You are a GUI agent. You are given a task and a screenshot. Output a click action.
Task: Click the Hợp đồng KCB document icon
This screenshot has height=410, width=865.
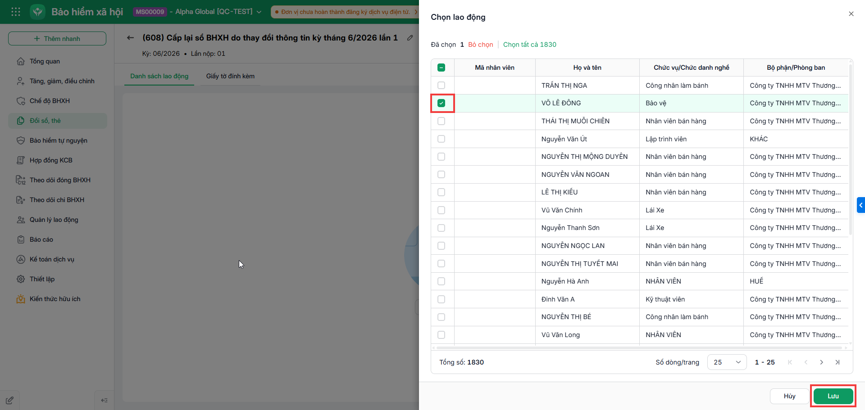coord(21,160)
